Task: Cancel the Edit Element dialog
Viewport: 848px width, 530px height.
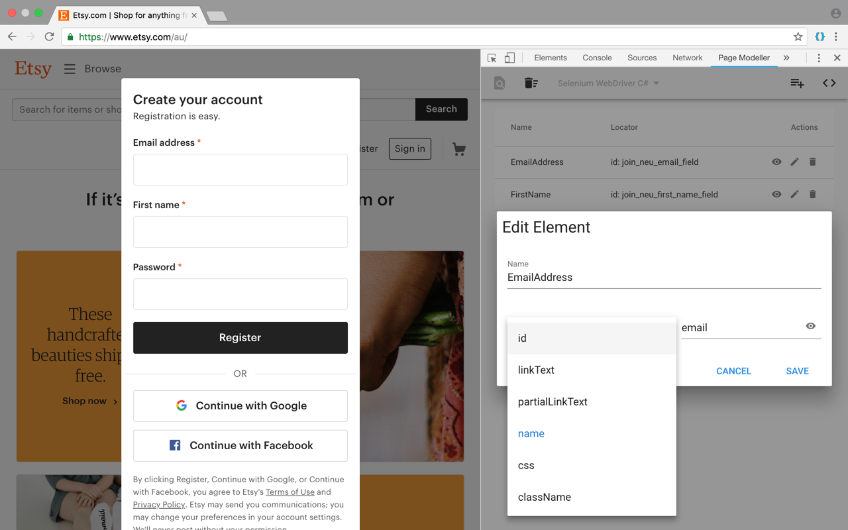Action: [733, 371]
